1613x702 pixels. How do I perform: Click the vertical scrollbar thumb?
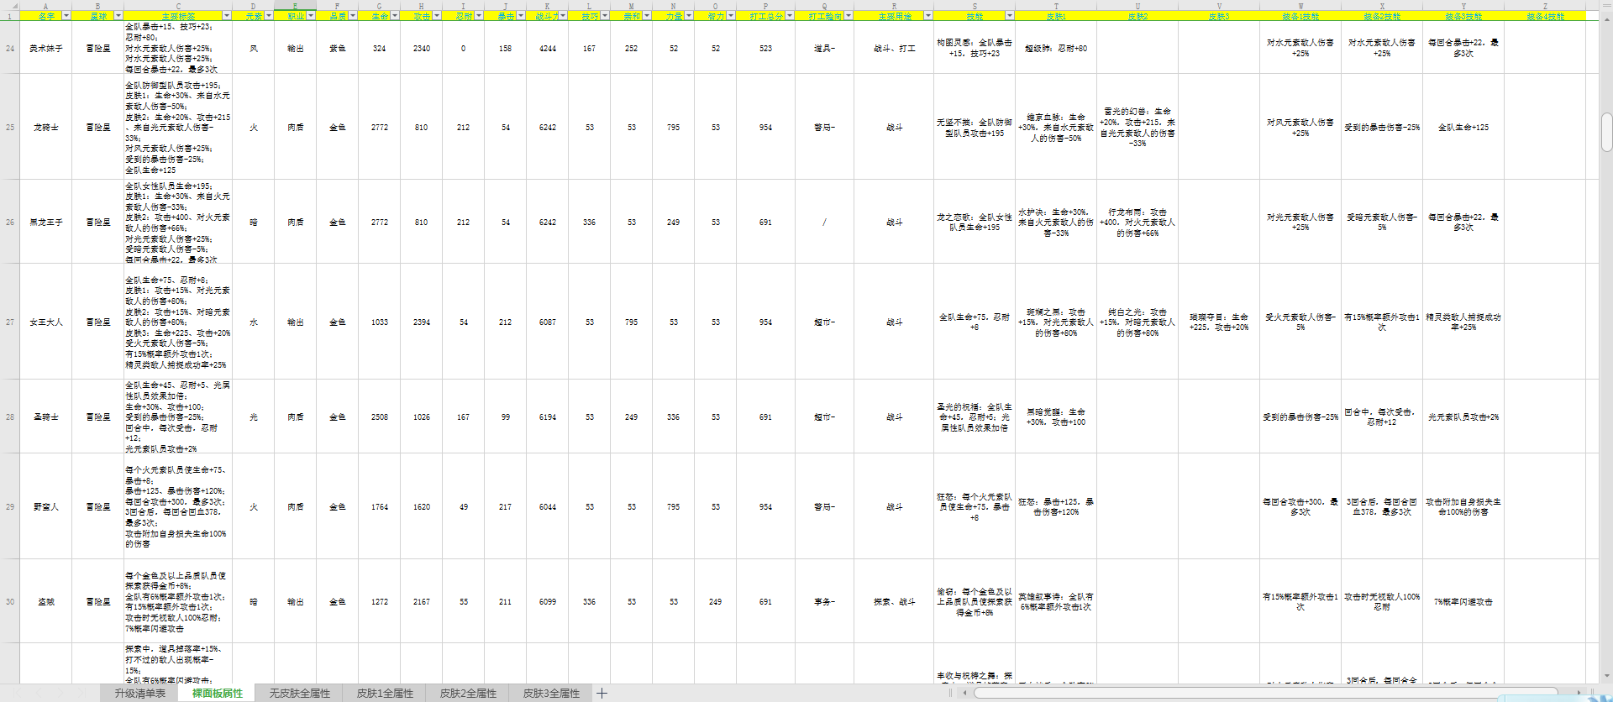[1606, 133]
